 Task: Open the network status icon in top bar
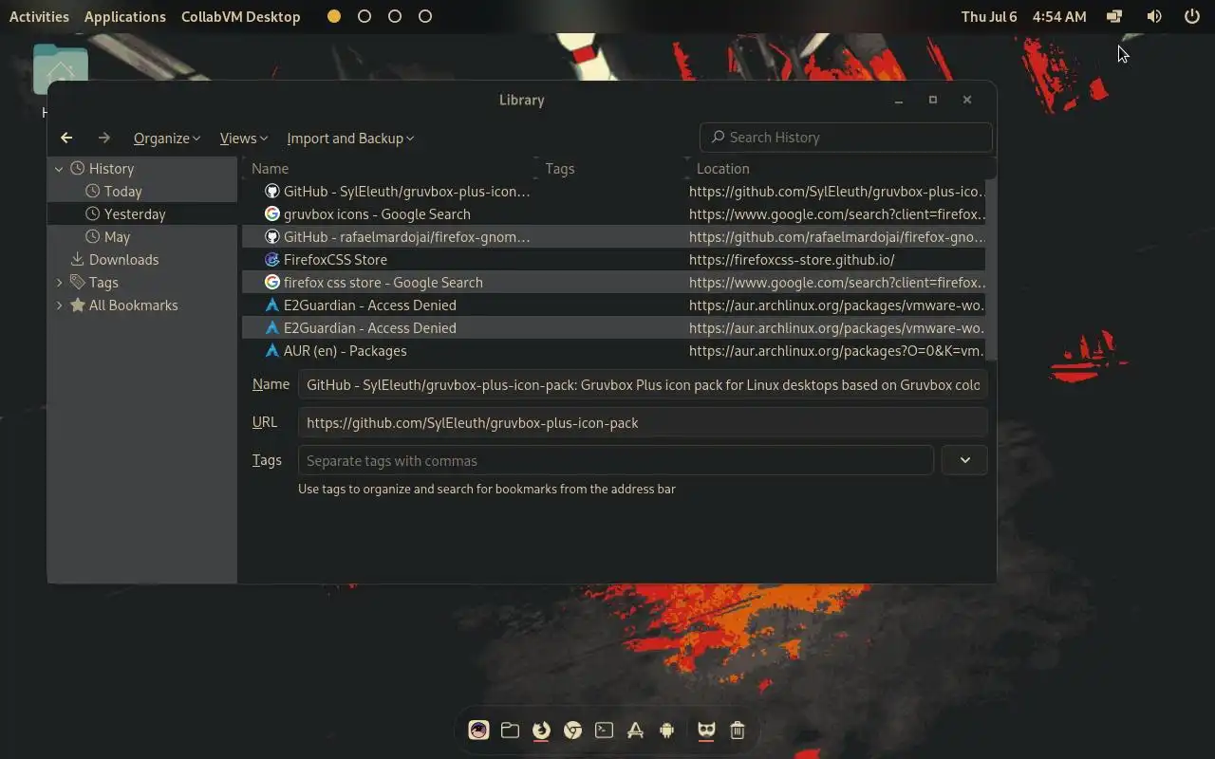(x=1114, y=16)
